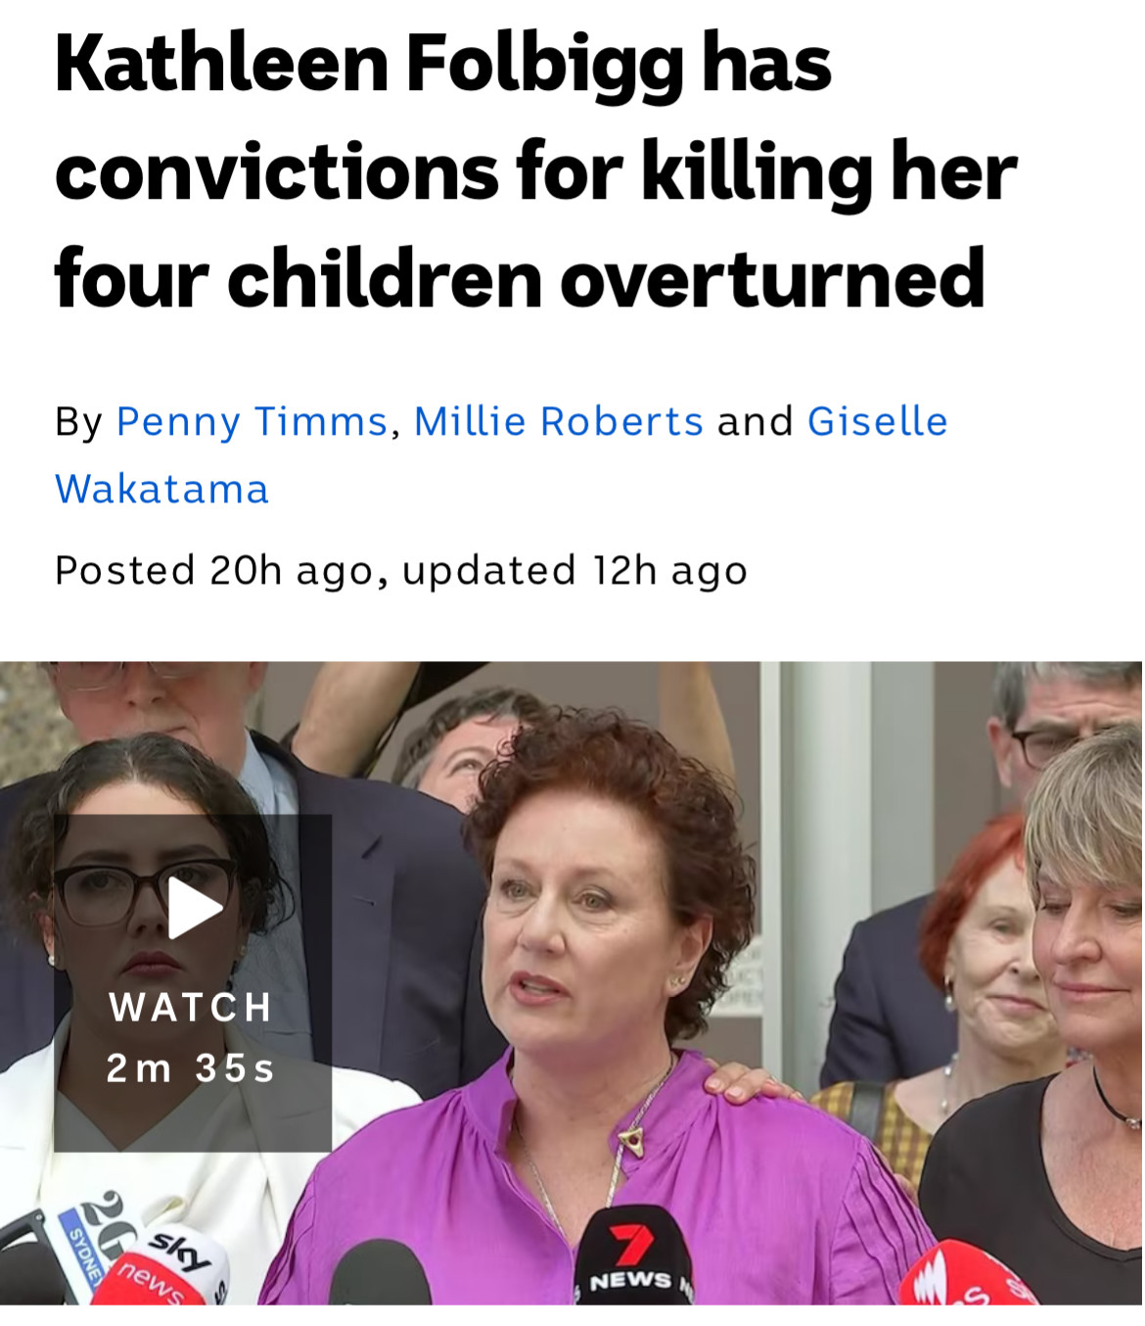
Task: Click the word 'By' before author names
Action: click(x=78, y=422)
